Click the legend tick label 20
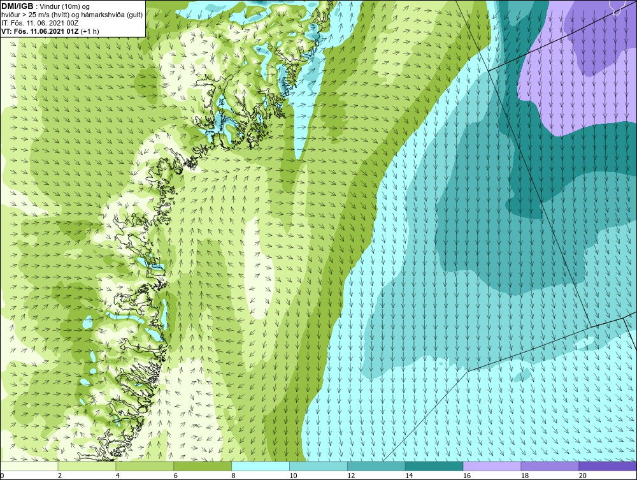Viewport: 637px width, 480px height. coord(583,476)
